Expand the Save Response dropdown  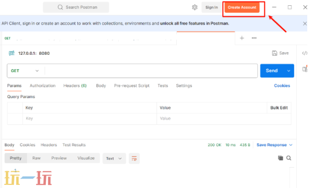pos(291,145)
